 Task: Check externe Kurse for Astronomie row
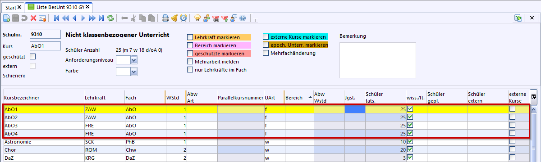[x=512, y=141]
